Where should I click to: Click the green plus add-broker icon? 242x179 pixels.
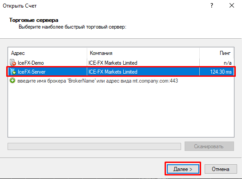[12, 80]
